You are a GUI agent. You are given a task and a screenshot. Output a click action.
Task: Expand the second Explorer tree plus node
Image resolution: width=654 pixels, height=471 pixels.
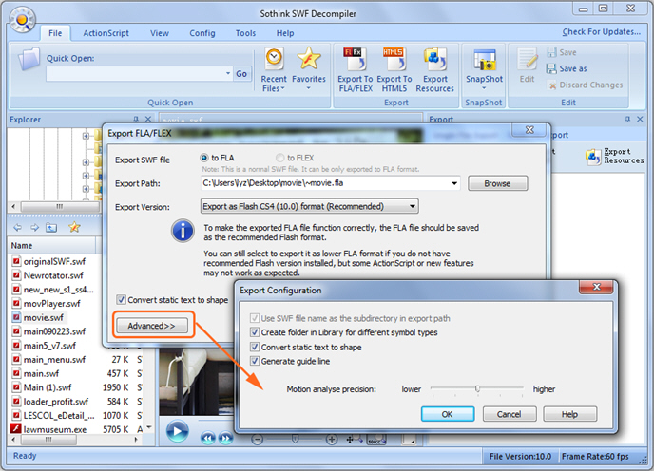pyautogui.click(x=86, y=162)
